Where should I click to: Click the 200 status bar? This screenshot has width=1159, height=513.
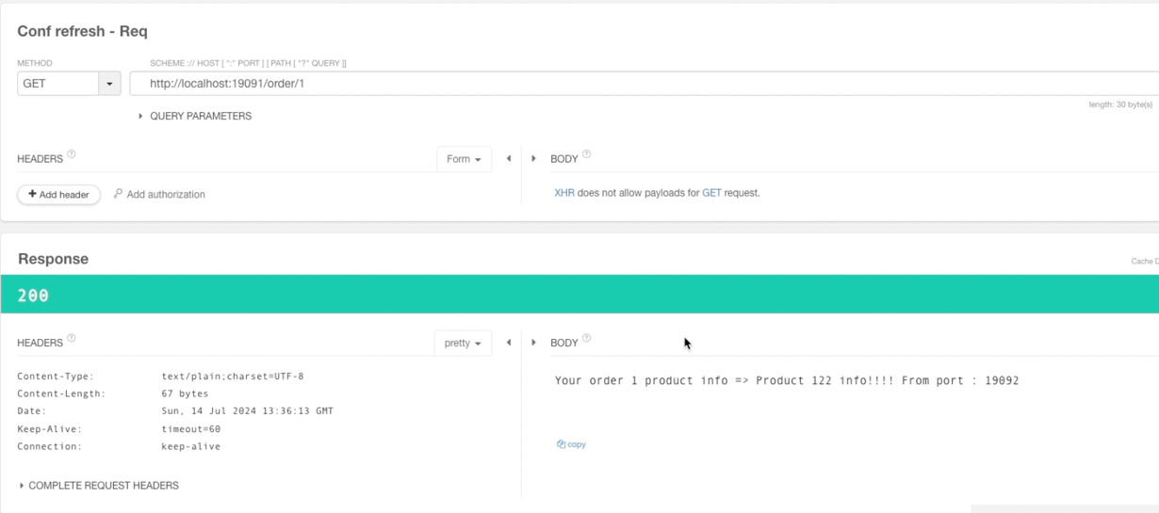[x=579, y=295]
